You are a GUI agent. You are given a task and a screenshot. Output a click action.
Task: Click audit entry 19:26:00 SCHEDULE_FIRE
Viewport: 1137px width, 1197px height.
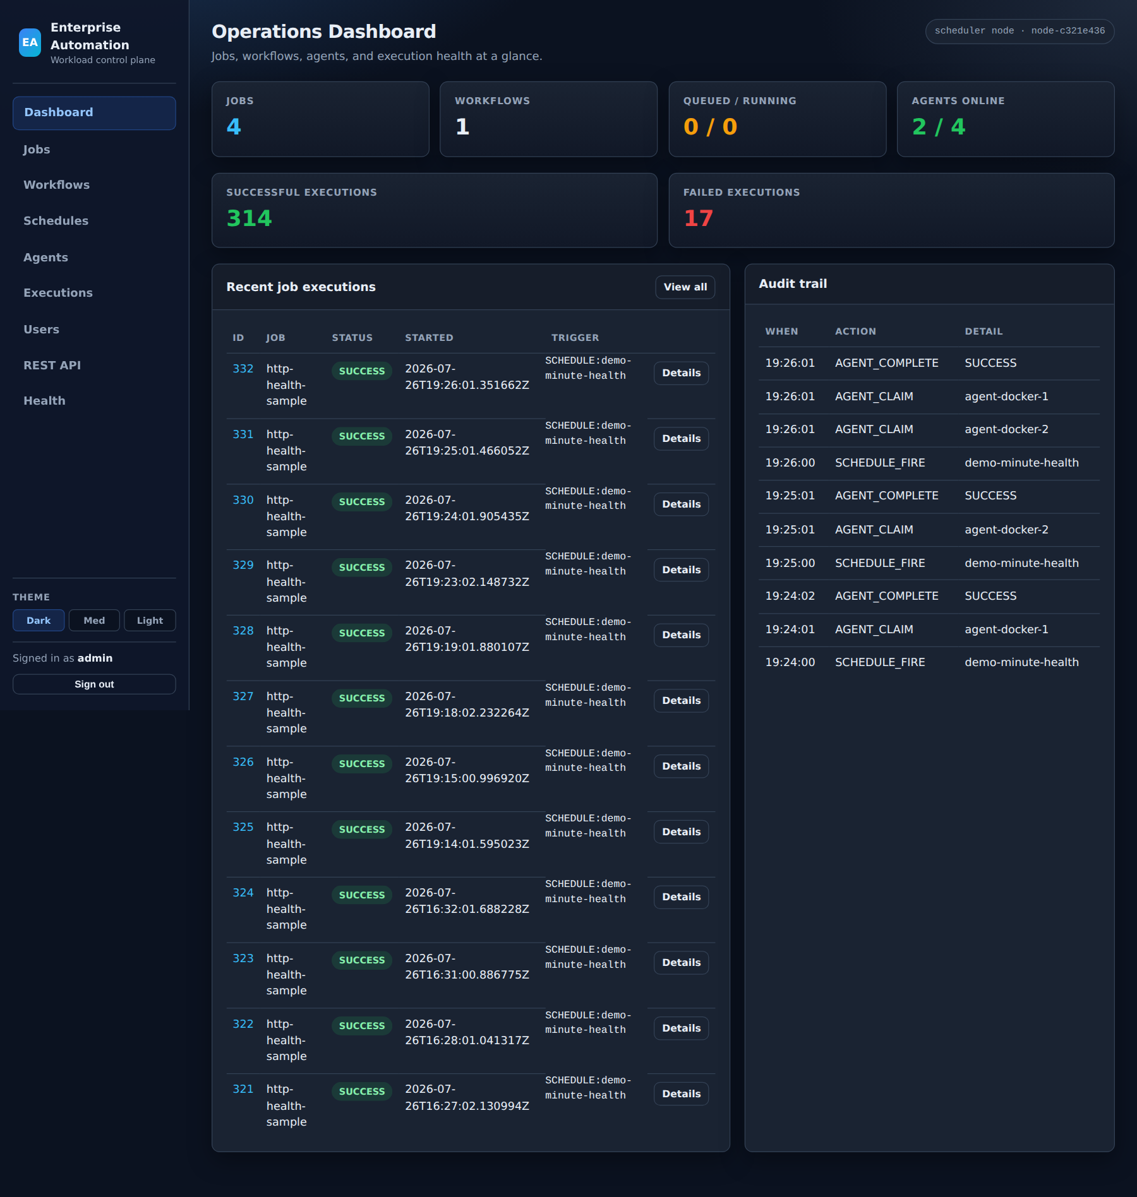click(x=929, y=463)
